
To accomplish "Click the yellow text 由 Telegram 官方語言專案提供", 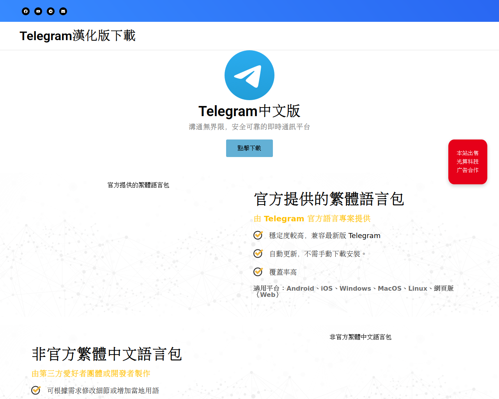I will pyautogui.click(x=312, y=219).
